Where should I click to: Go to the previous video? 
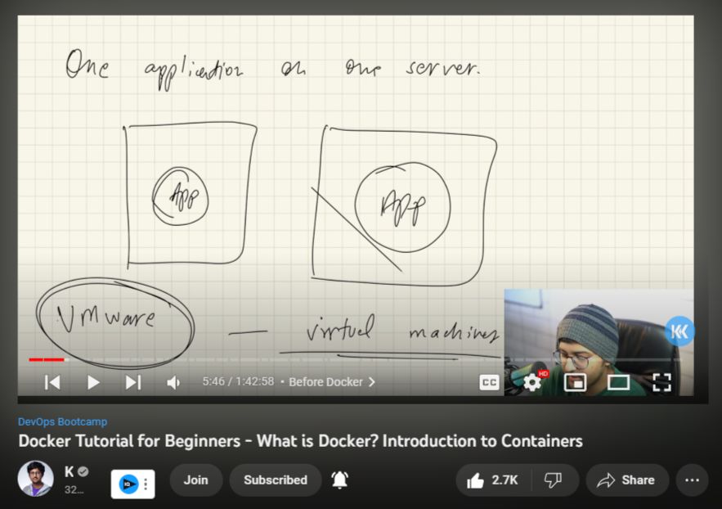pos(52,382)
